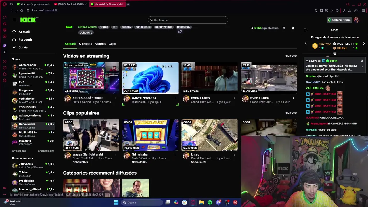Click the Obtenir KICKs button
Screen dimensions: 368x207
pyautogui.click(x=340, y=20)
